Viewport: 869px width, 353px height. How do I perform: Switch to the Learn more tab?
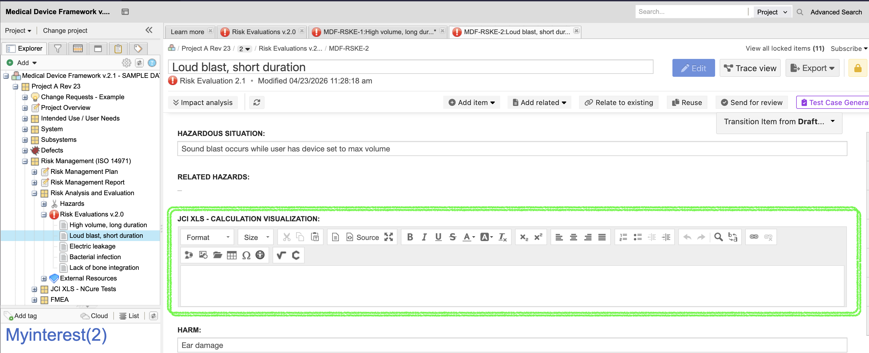pyautogui.click(x=187, y=32)
